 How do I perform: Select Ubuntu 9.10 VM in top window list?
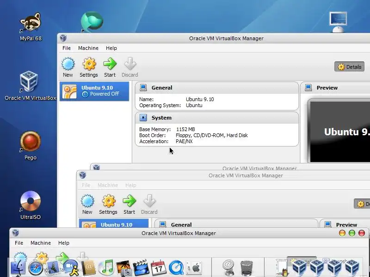pyautogui.click(x=94, y=91)
